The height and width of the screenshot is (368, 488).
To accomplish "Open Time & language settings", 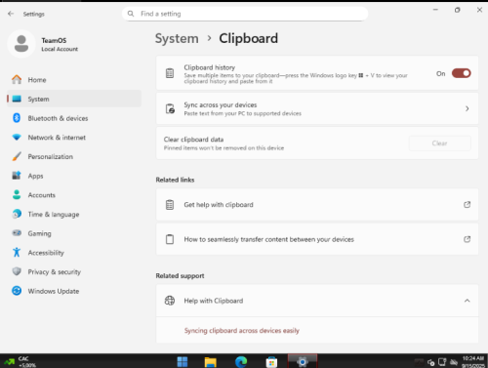I will click(74, 214).
